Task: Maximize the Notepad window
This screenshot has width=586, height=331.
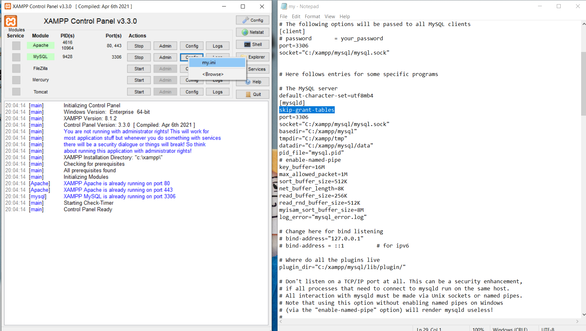Action: coord(559,6)
